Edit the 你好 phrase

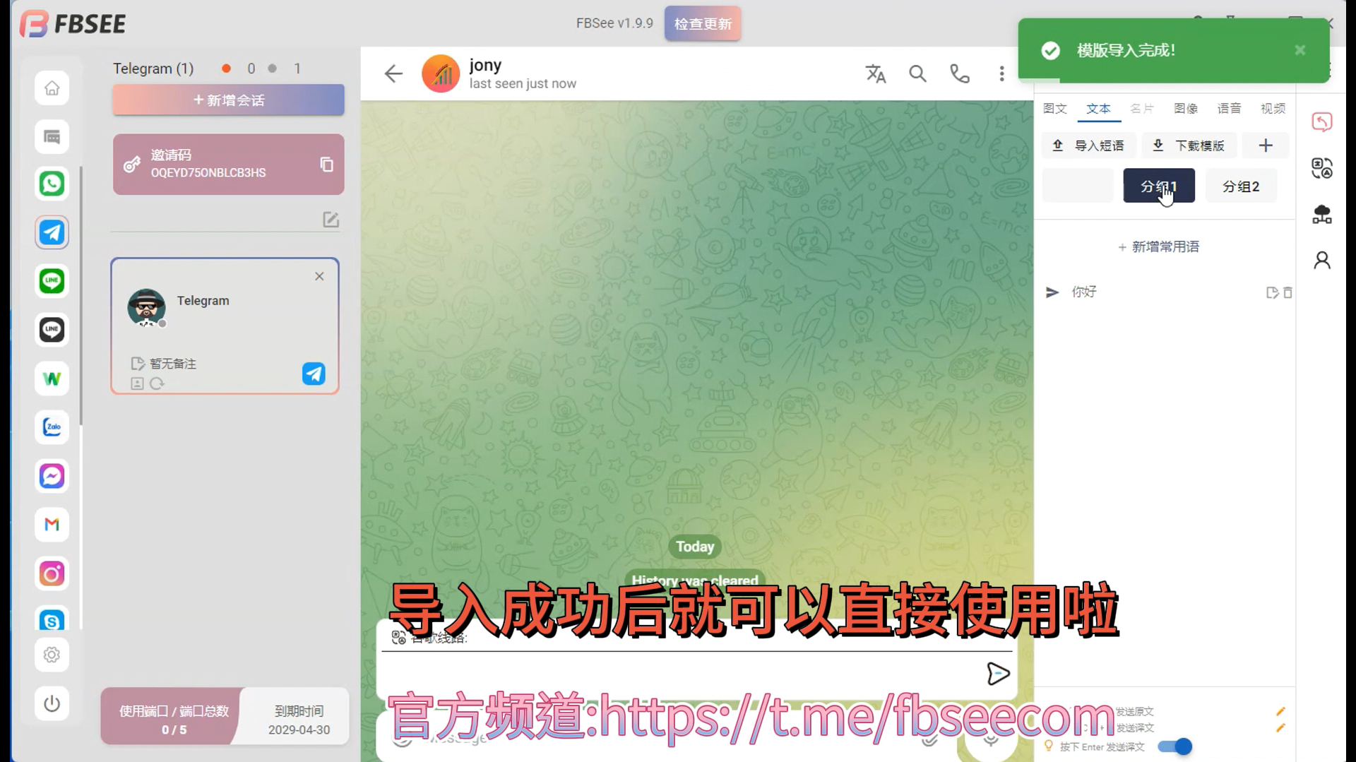pyautogui.click(x=1272, y=292)
